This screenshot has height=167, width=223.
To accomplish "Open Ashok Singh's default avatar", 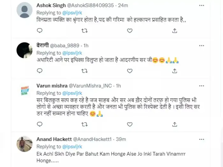I will click(24, 10).
